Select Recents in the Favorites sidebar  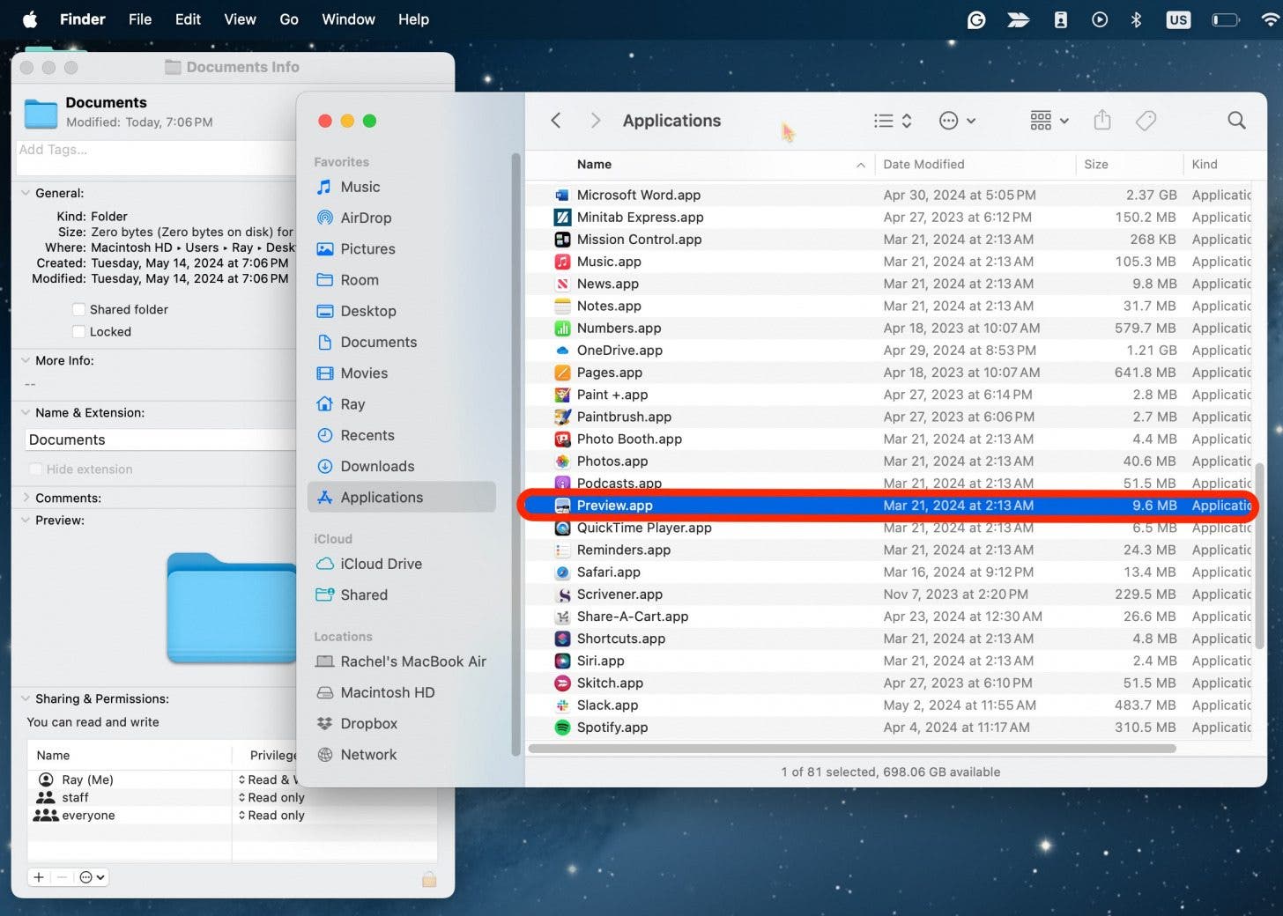(x=367, y=435)
